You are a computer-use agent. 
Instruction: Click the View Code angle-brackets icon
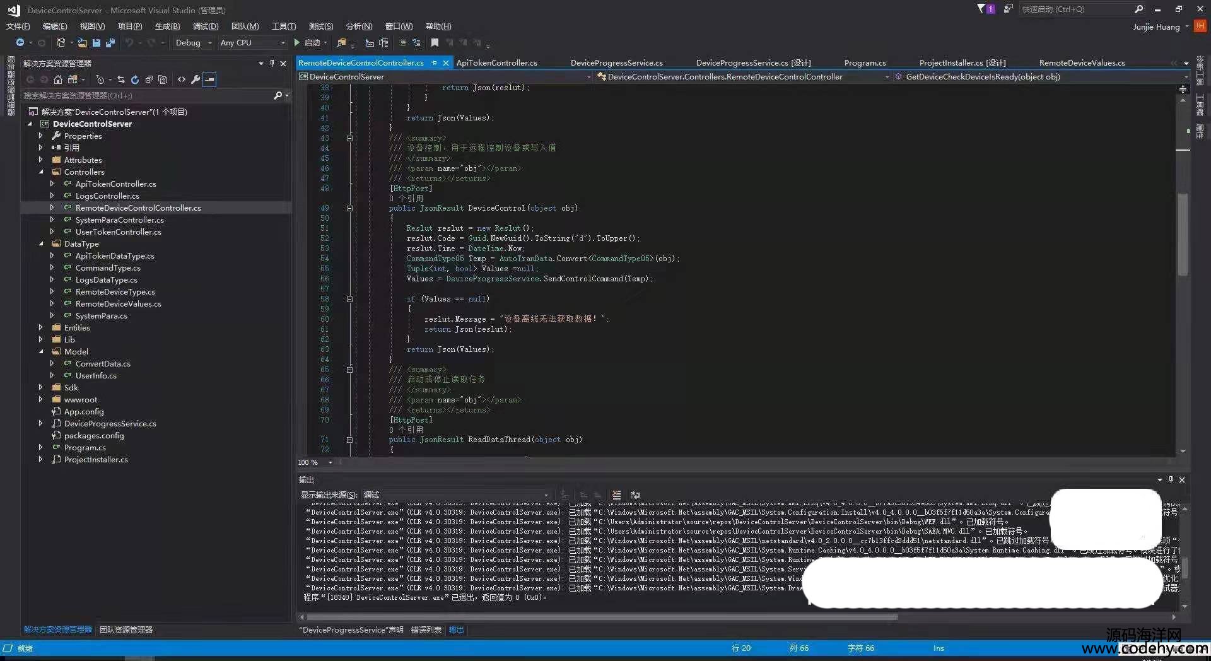pos(182,79)
